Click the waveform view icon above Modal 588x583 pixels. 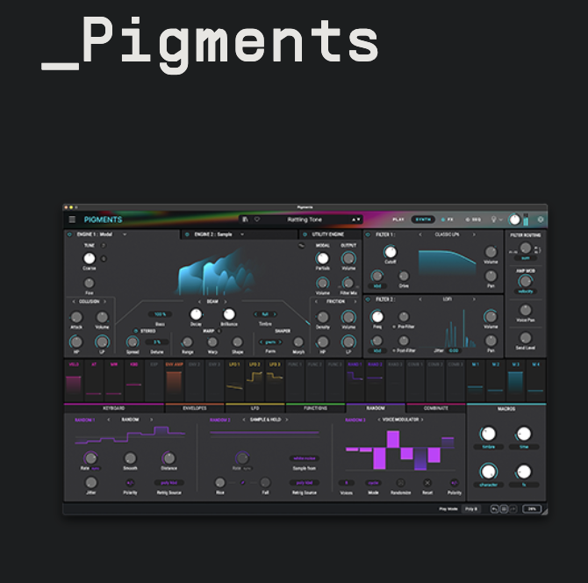pos(302,246)
